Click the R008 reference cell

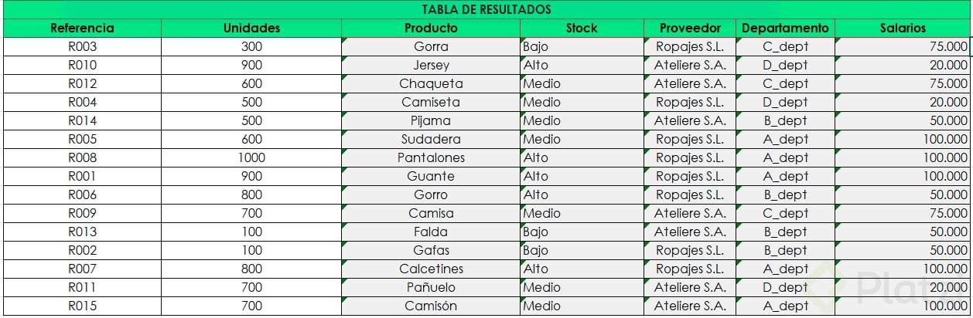tap(82, 157)
